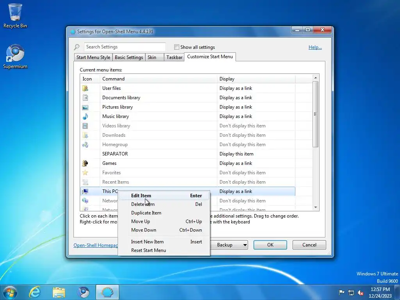Open the Recycle Bin desktop icon

click(x=15, y=15)
